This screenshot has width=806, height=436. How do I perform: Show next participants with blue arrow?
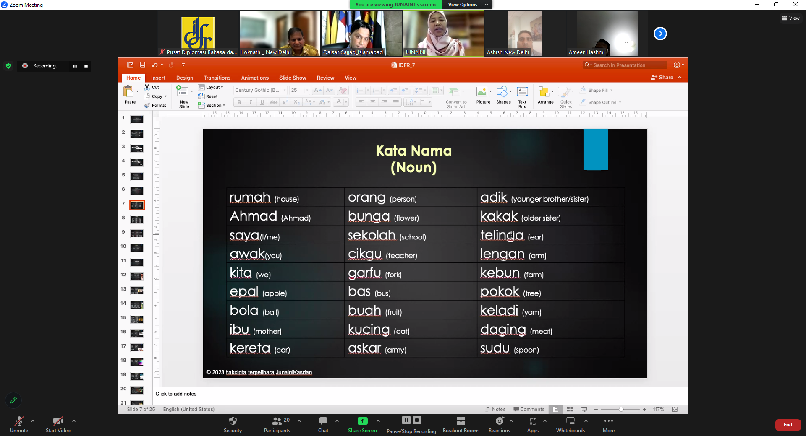tap(660, 34)
